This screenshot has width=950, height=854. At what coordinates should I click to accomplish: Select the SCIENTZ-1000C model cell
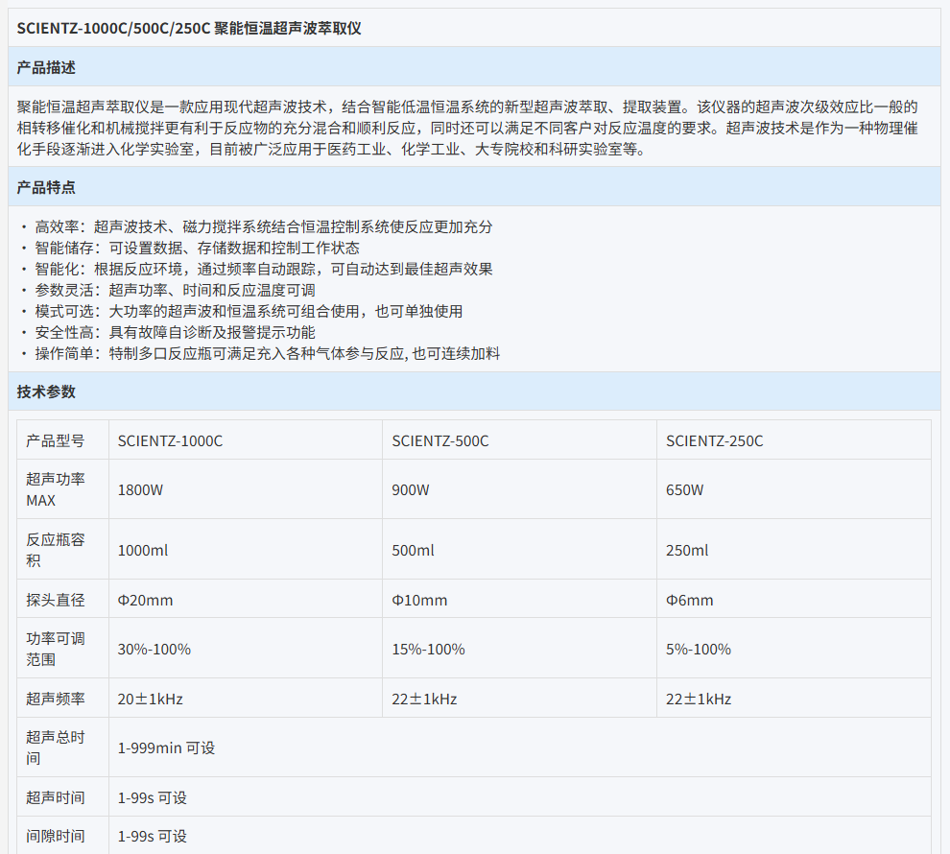171,441
